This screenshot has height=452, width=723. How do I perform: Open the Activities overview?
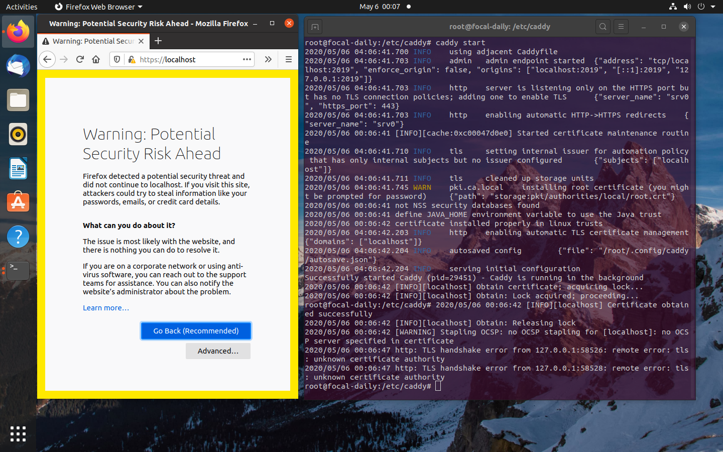(x=22, y=7)
